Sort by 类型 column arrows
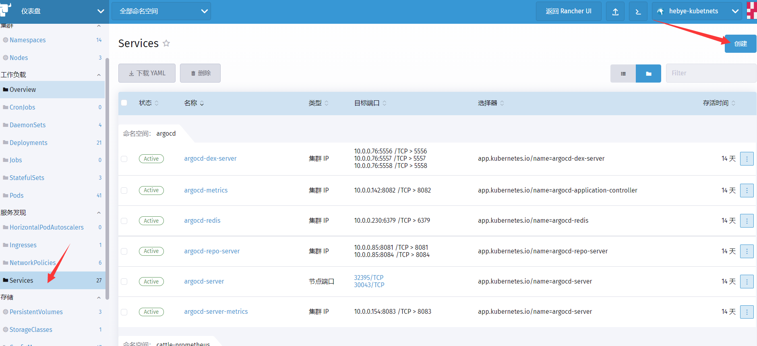 pyautogui.click(x=327, y=103)
